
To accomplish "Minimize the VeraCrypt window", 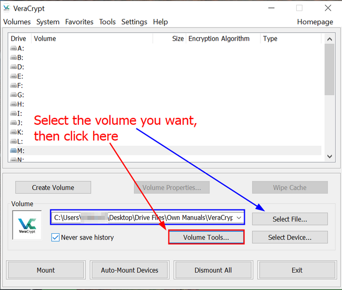I will coord(271,8).
